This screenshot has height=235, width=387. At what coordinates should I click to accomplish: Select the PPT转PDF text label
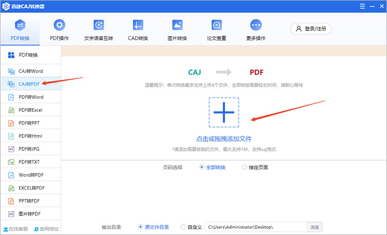pyautogui.click(x=29, y=201)
